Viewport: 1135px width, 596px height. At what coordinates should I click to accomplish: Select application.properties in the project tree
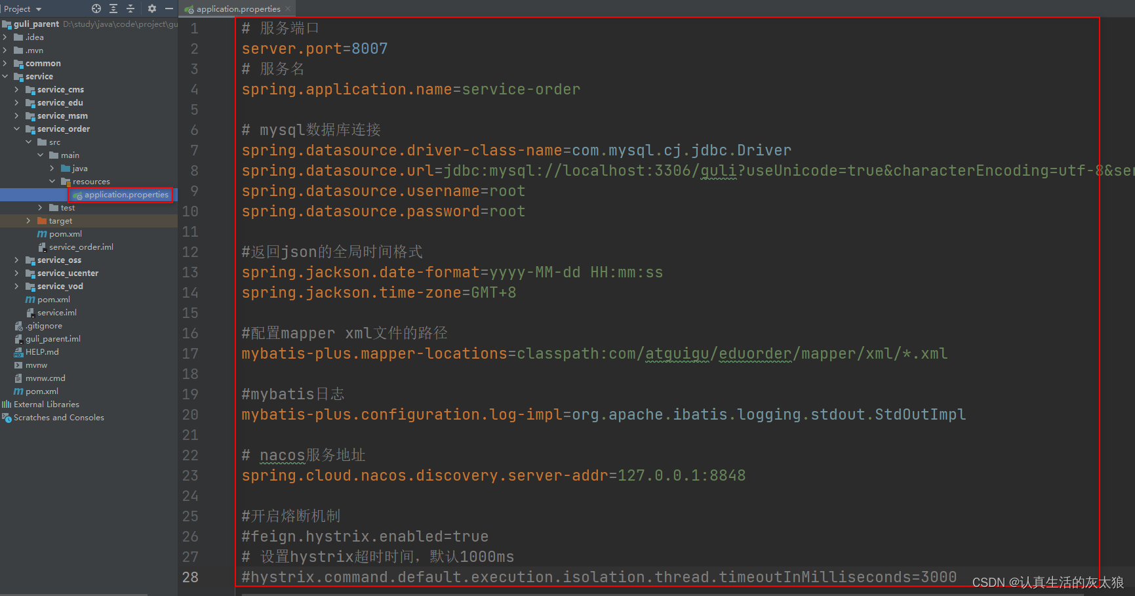(126, 195)
